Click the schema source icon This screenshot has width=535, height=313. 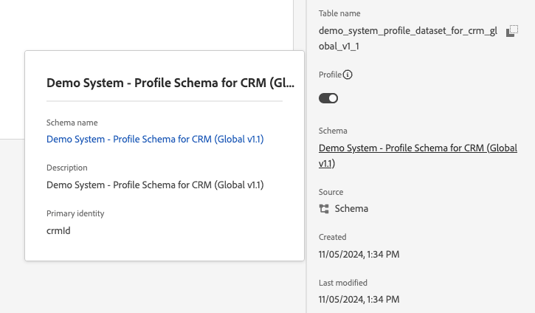[324, 209]
